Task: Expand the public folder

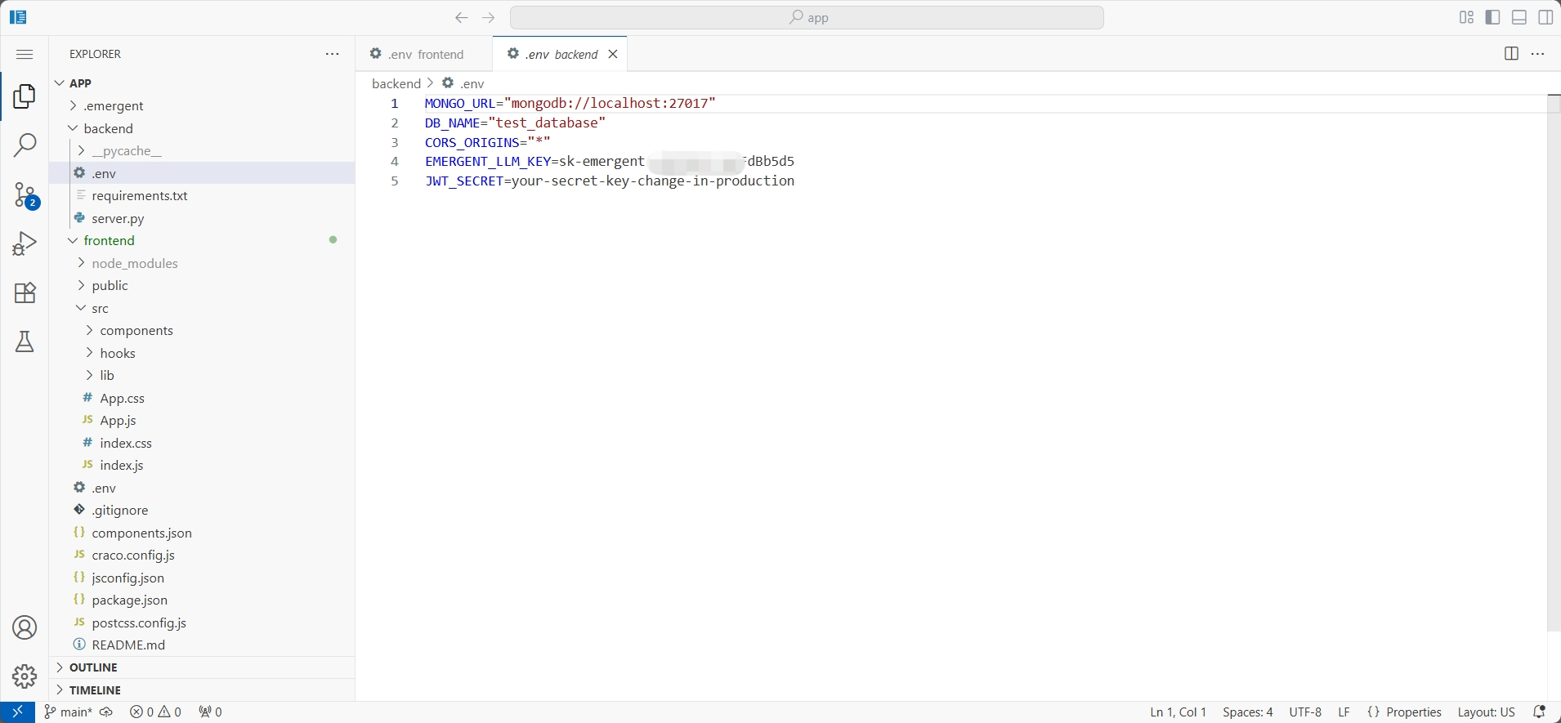Action: pos(202,286)
